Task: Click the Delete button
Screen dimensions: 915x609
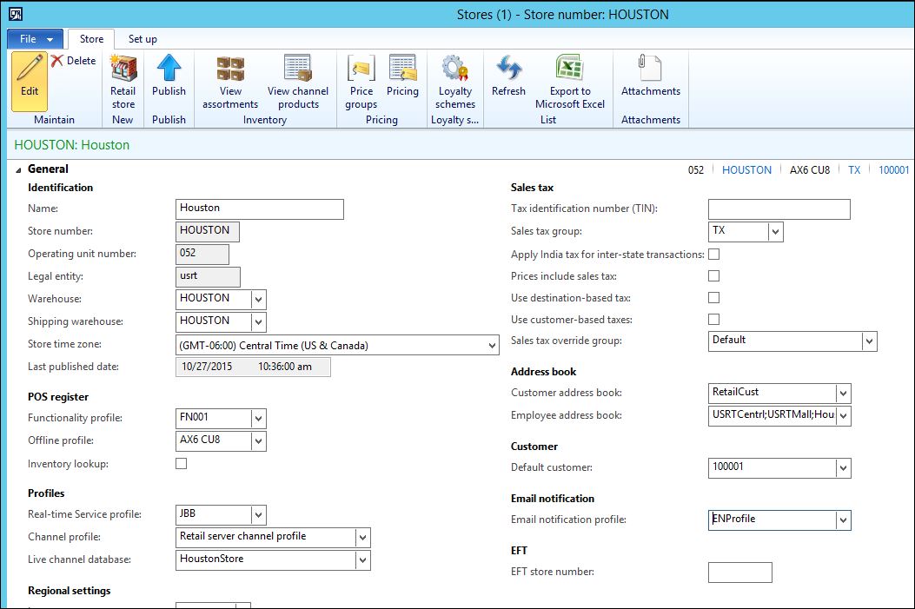Action: pyautogui.click(x=73, y=61)
